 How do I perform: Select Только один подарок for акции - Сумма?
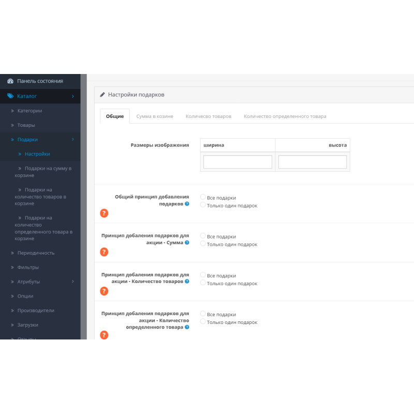(203, 244)
